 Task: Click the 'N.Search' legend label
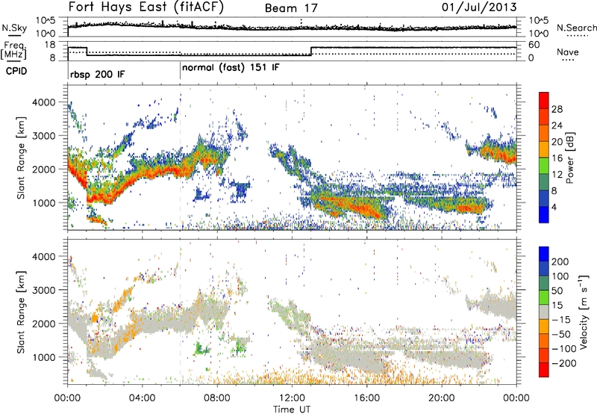pos(577,28)
